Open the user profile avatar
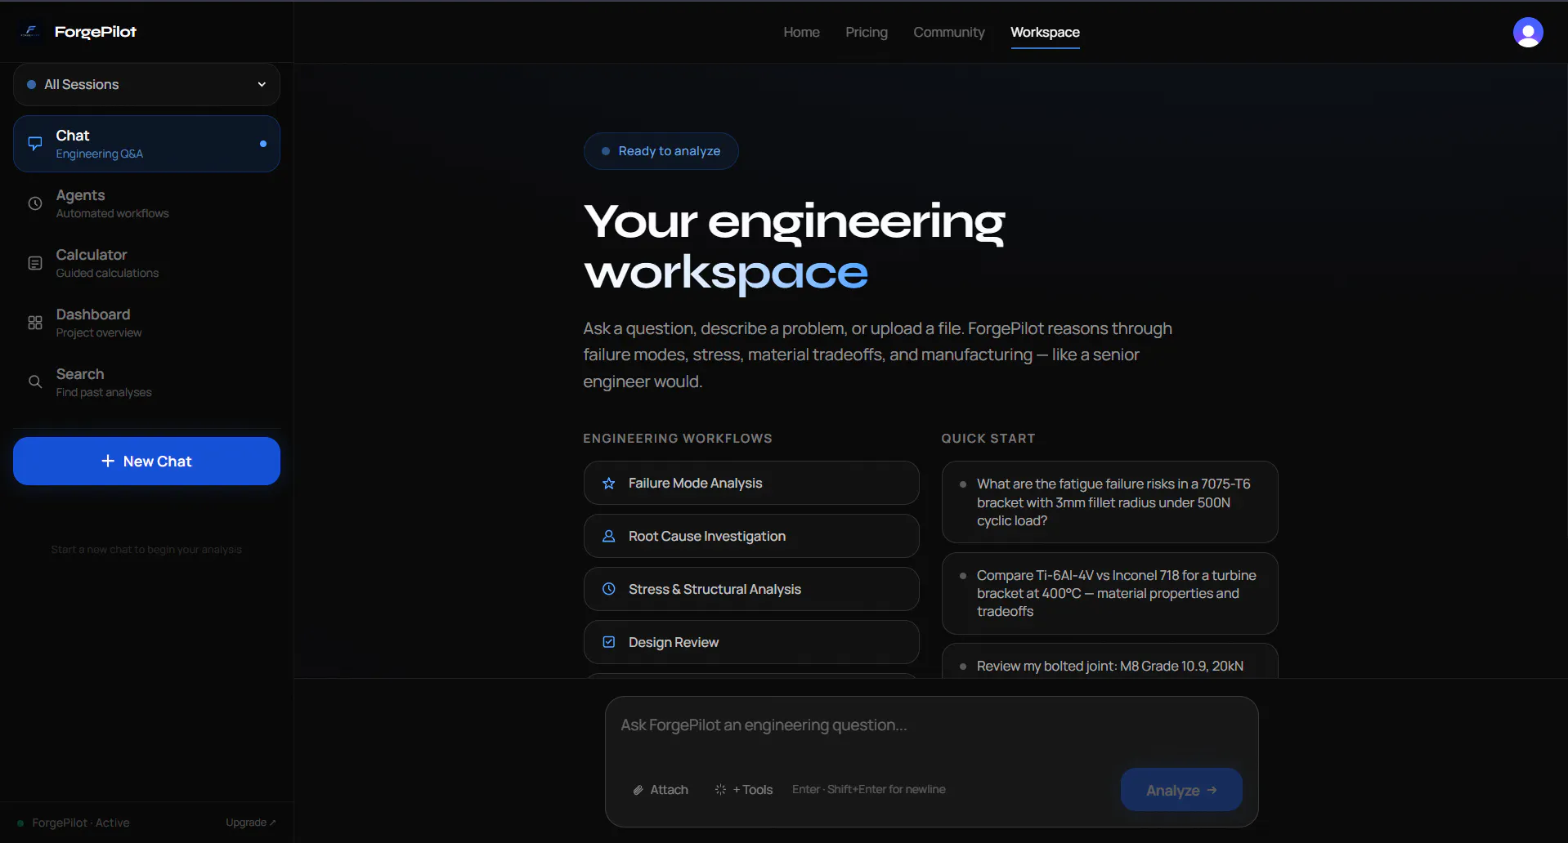 (1527, 32)
